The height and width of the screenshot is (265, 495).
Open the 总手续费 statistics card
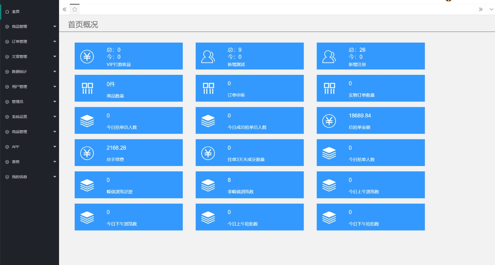[128, 153]
